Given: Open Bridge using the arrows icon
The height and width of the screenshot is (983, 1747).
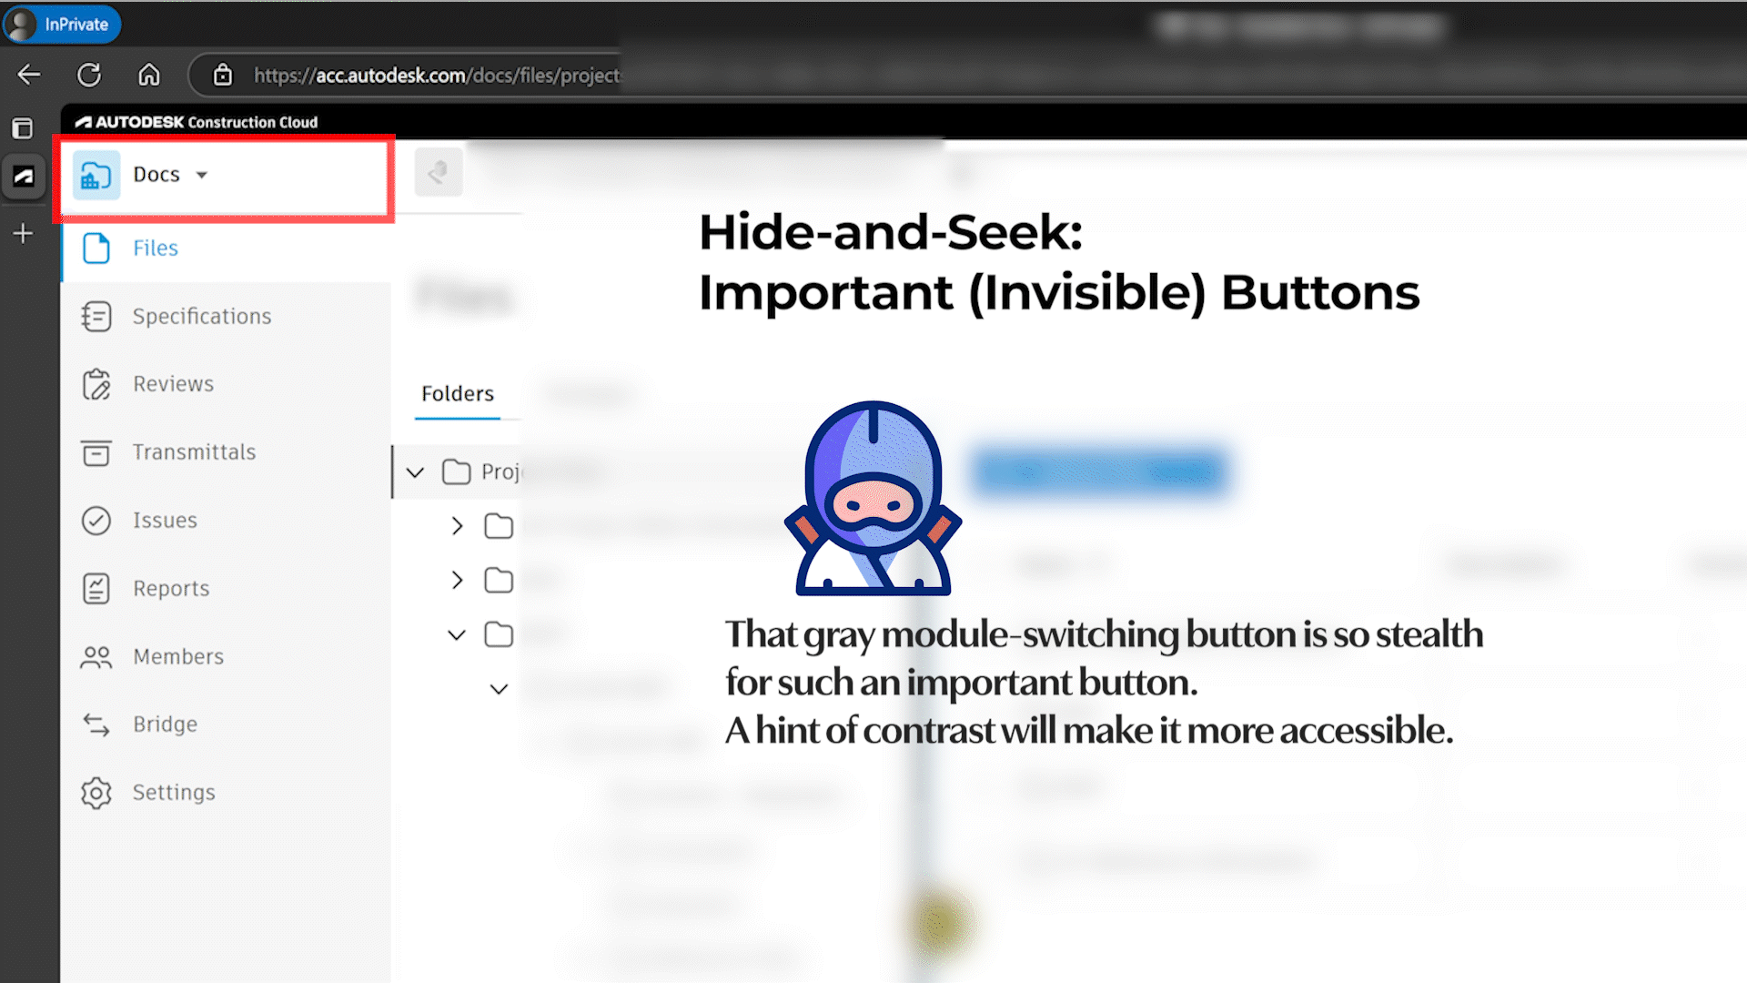Looking at the screenshot, I should click(96, 725).
